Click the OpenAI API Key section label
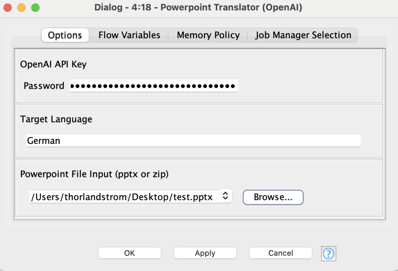This screenshot has width=398, height=271. (53, 64)
